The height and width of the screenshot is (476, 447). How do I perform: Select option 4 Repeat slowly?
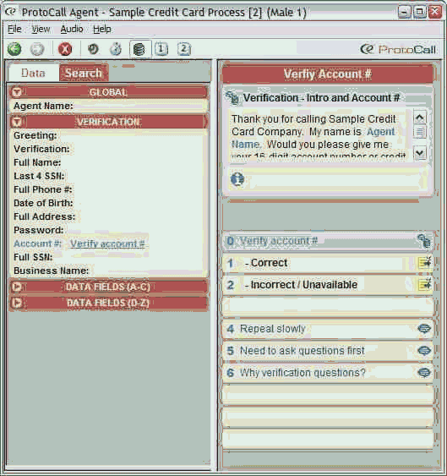tap(328, 329)
